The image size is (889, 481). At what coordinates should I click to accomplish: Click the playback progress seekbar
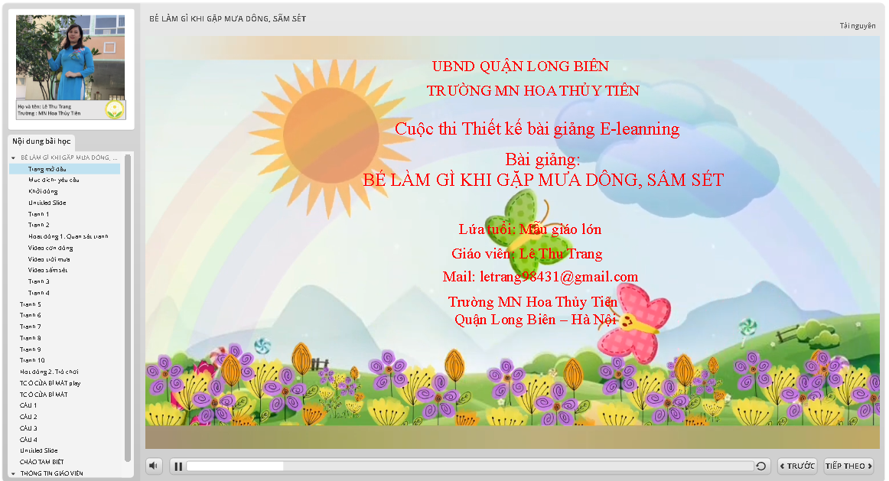point(470,466)
